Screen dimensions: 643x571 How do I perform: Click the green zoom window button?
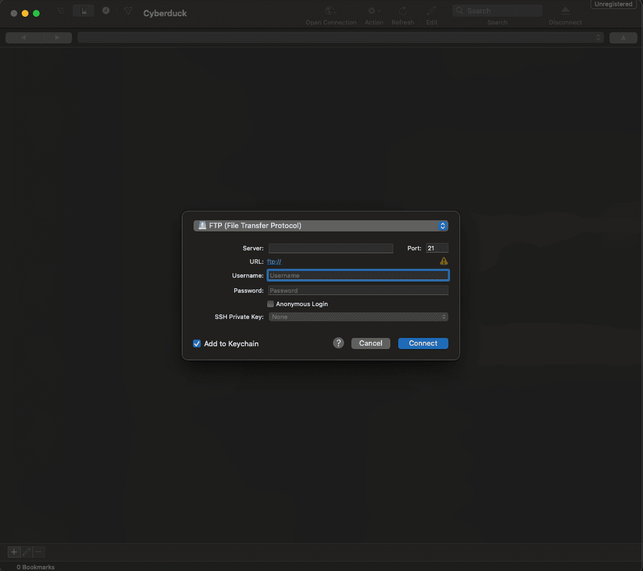tap(36, 13)
